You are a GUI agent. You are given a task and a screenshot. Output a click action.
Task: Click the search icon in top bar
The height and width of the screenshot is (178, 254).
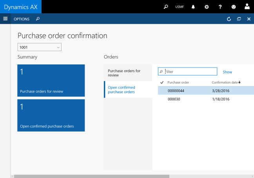(x=166, y=7)
